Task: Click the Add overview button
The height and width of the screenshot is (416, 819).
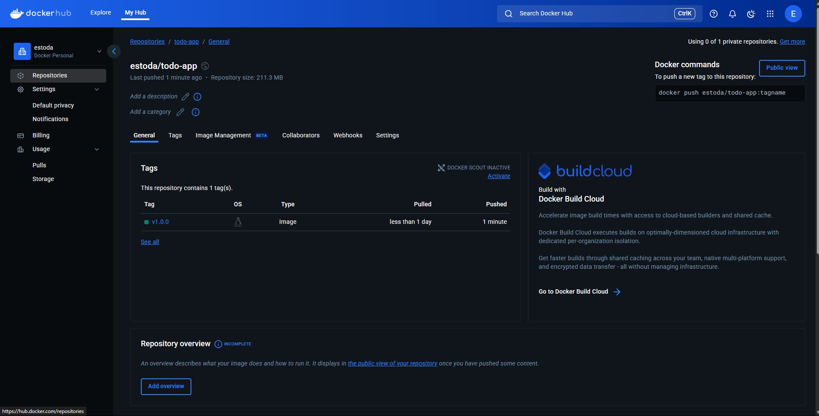Action: (x=166, y=386)
